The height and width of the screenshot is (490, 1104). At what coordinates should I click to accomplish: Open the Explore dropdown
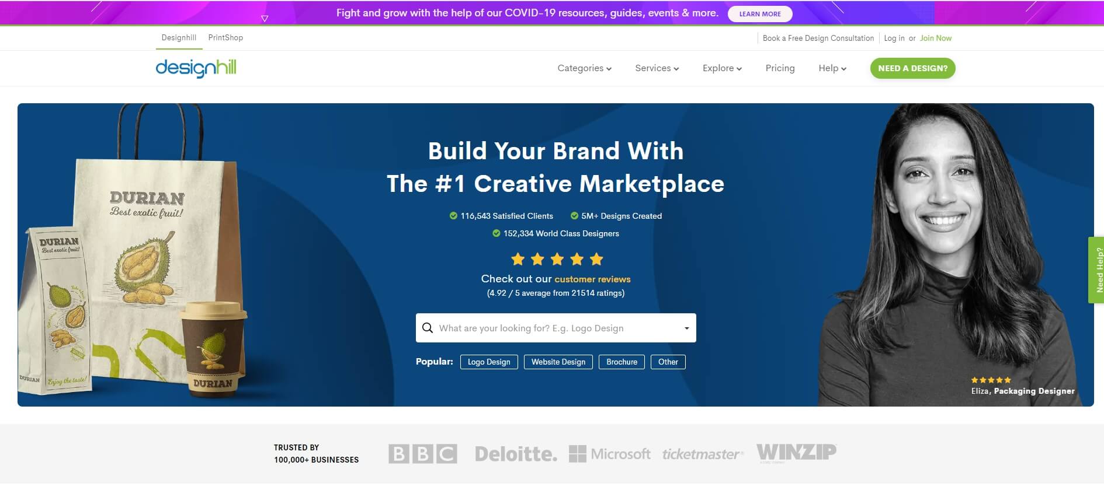[x=722, y=68]
